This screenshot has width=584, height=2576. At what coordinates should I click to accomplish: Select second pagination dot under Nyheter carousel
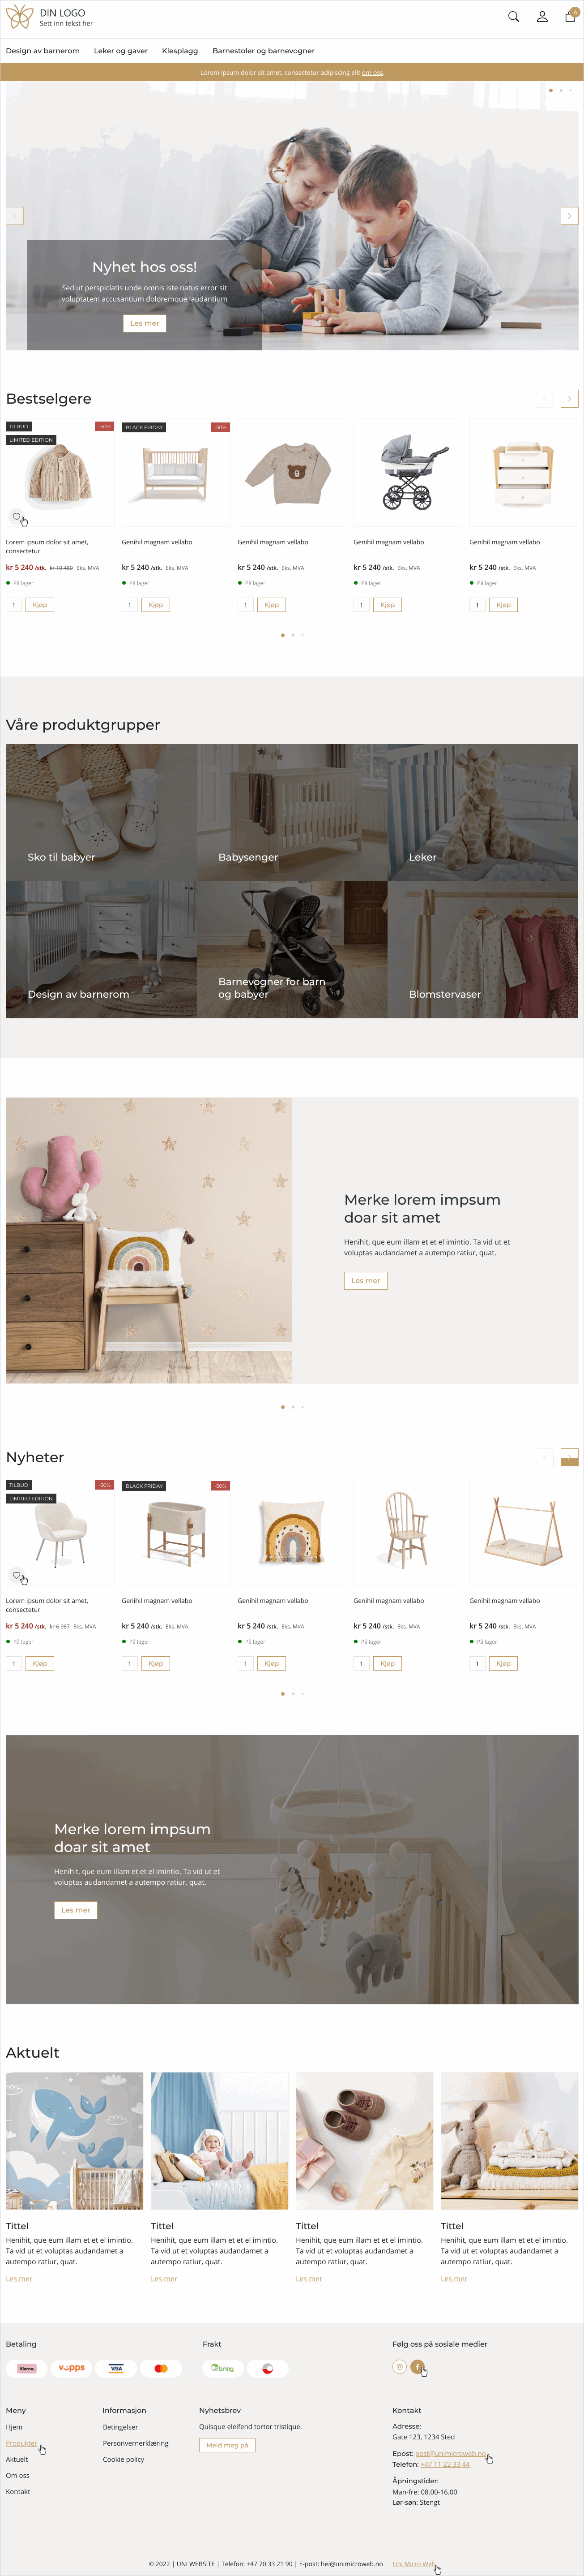pos(293,1694)
